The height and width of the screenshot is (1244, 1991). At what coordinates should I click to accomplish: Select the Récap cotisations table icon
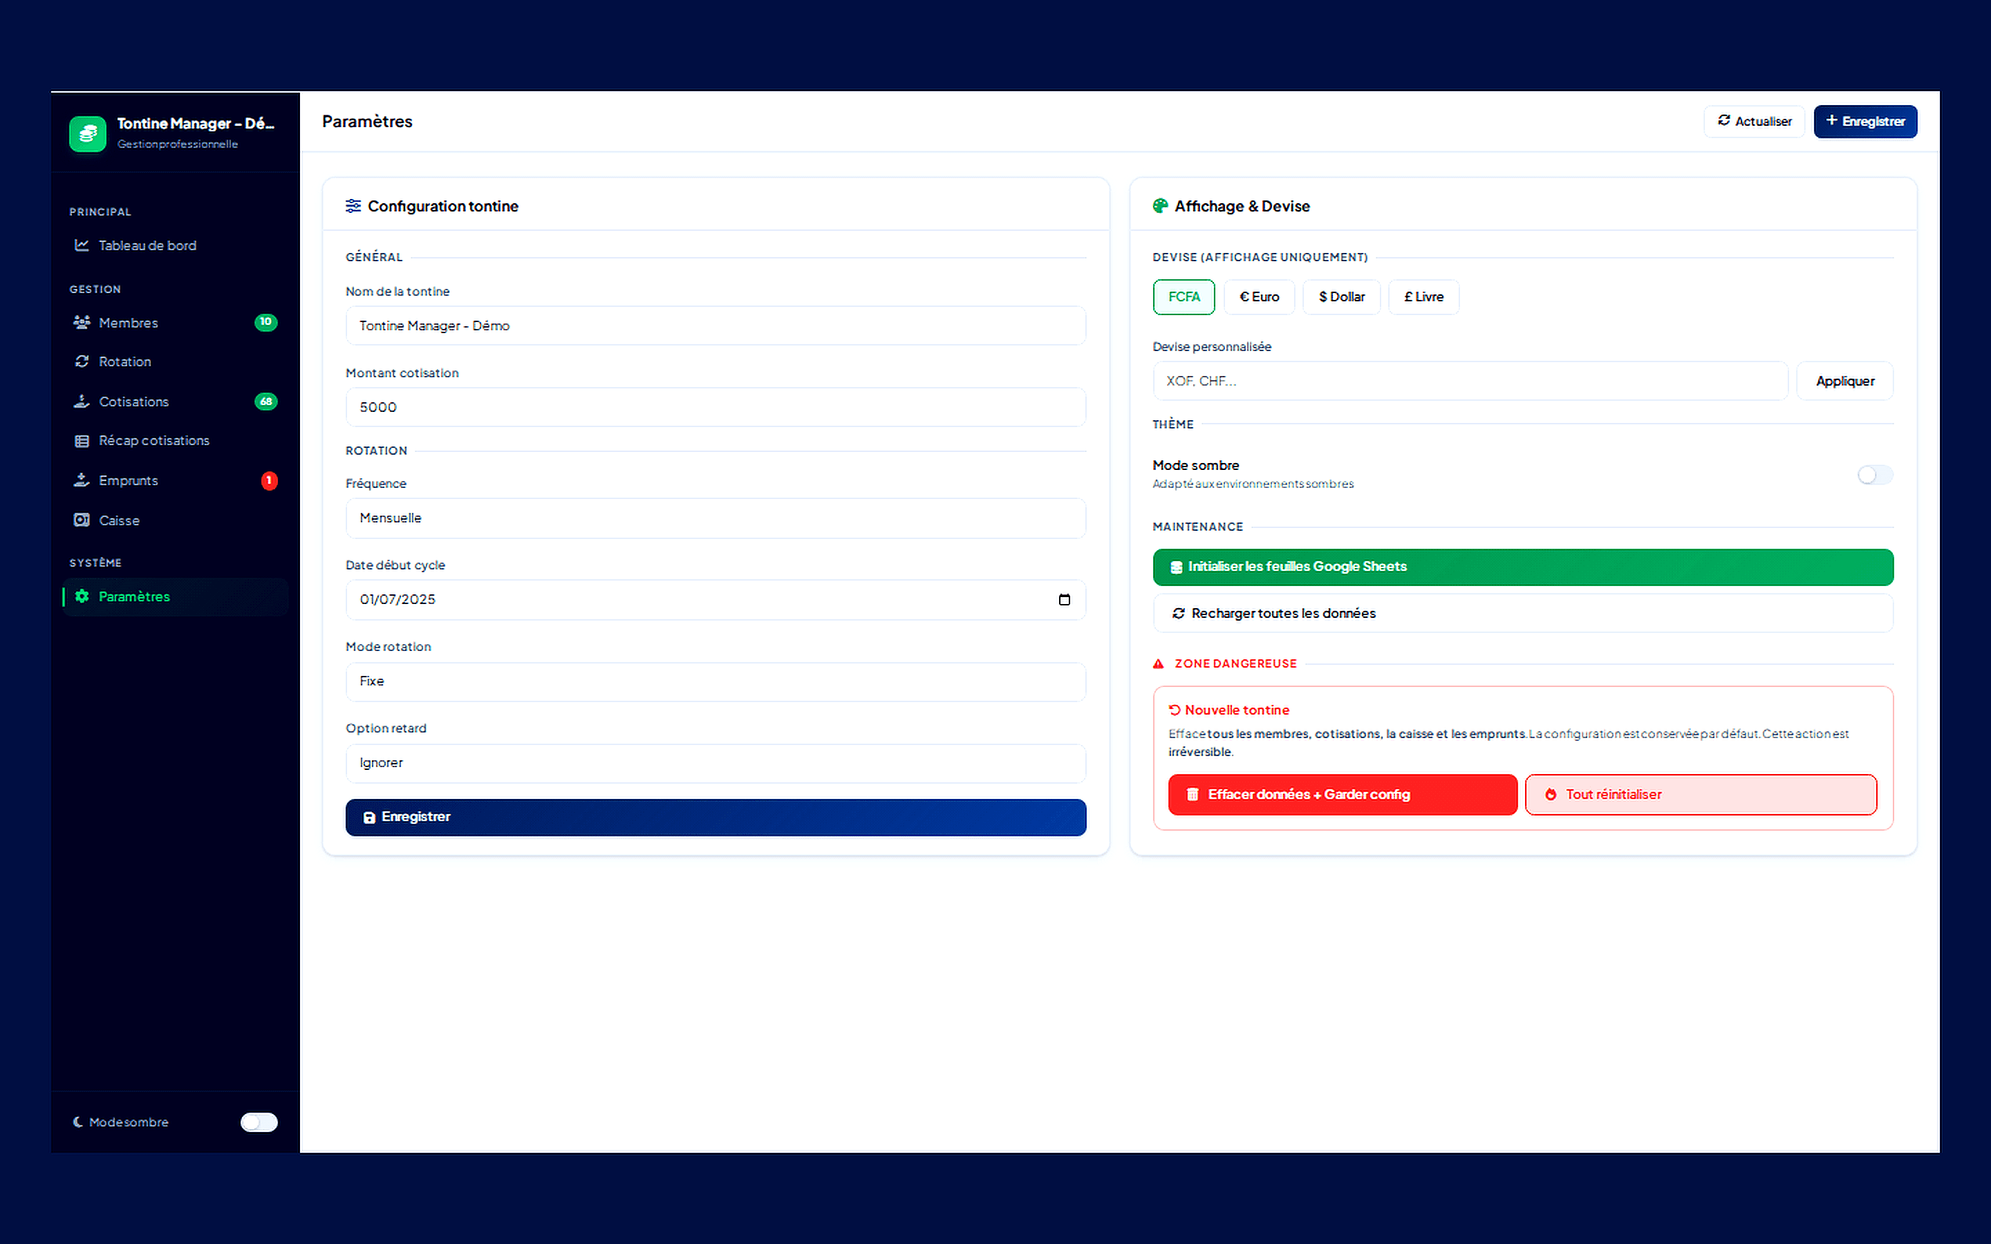coord(82,440)
